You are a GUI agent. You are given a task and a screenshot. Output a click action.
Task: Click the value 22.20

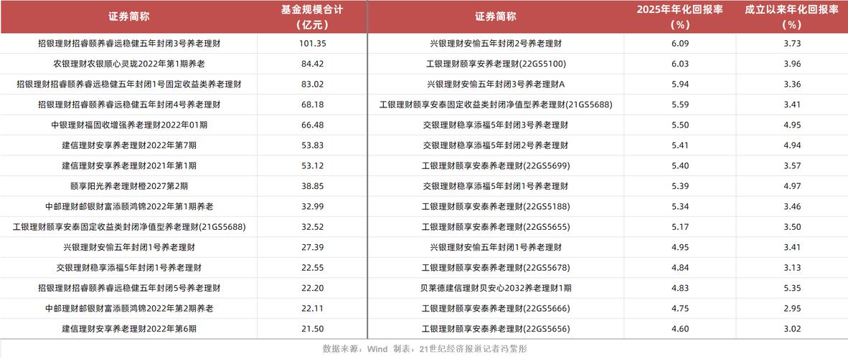[312, 289]
